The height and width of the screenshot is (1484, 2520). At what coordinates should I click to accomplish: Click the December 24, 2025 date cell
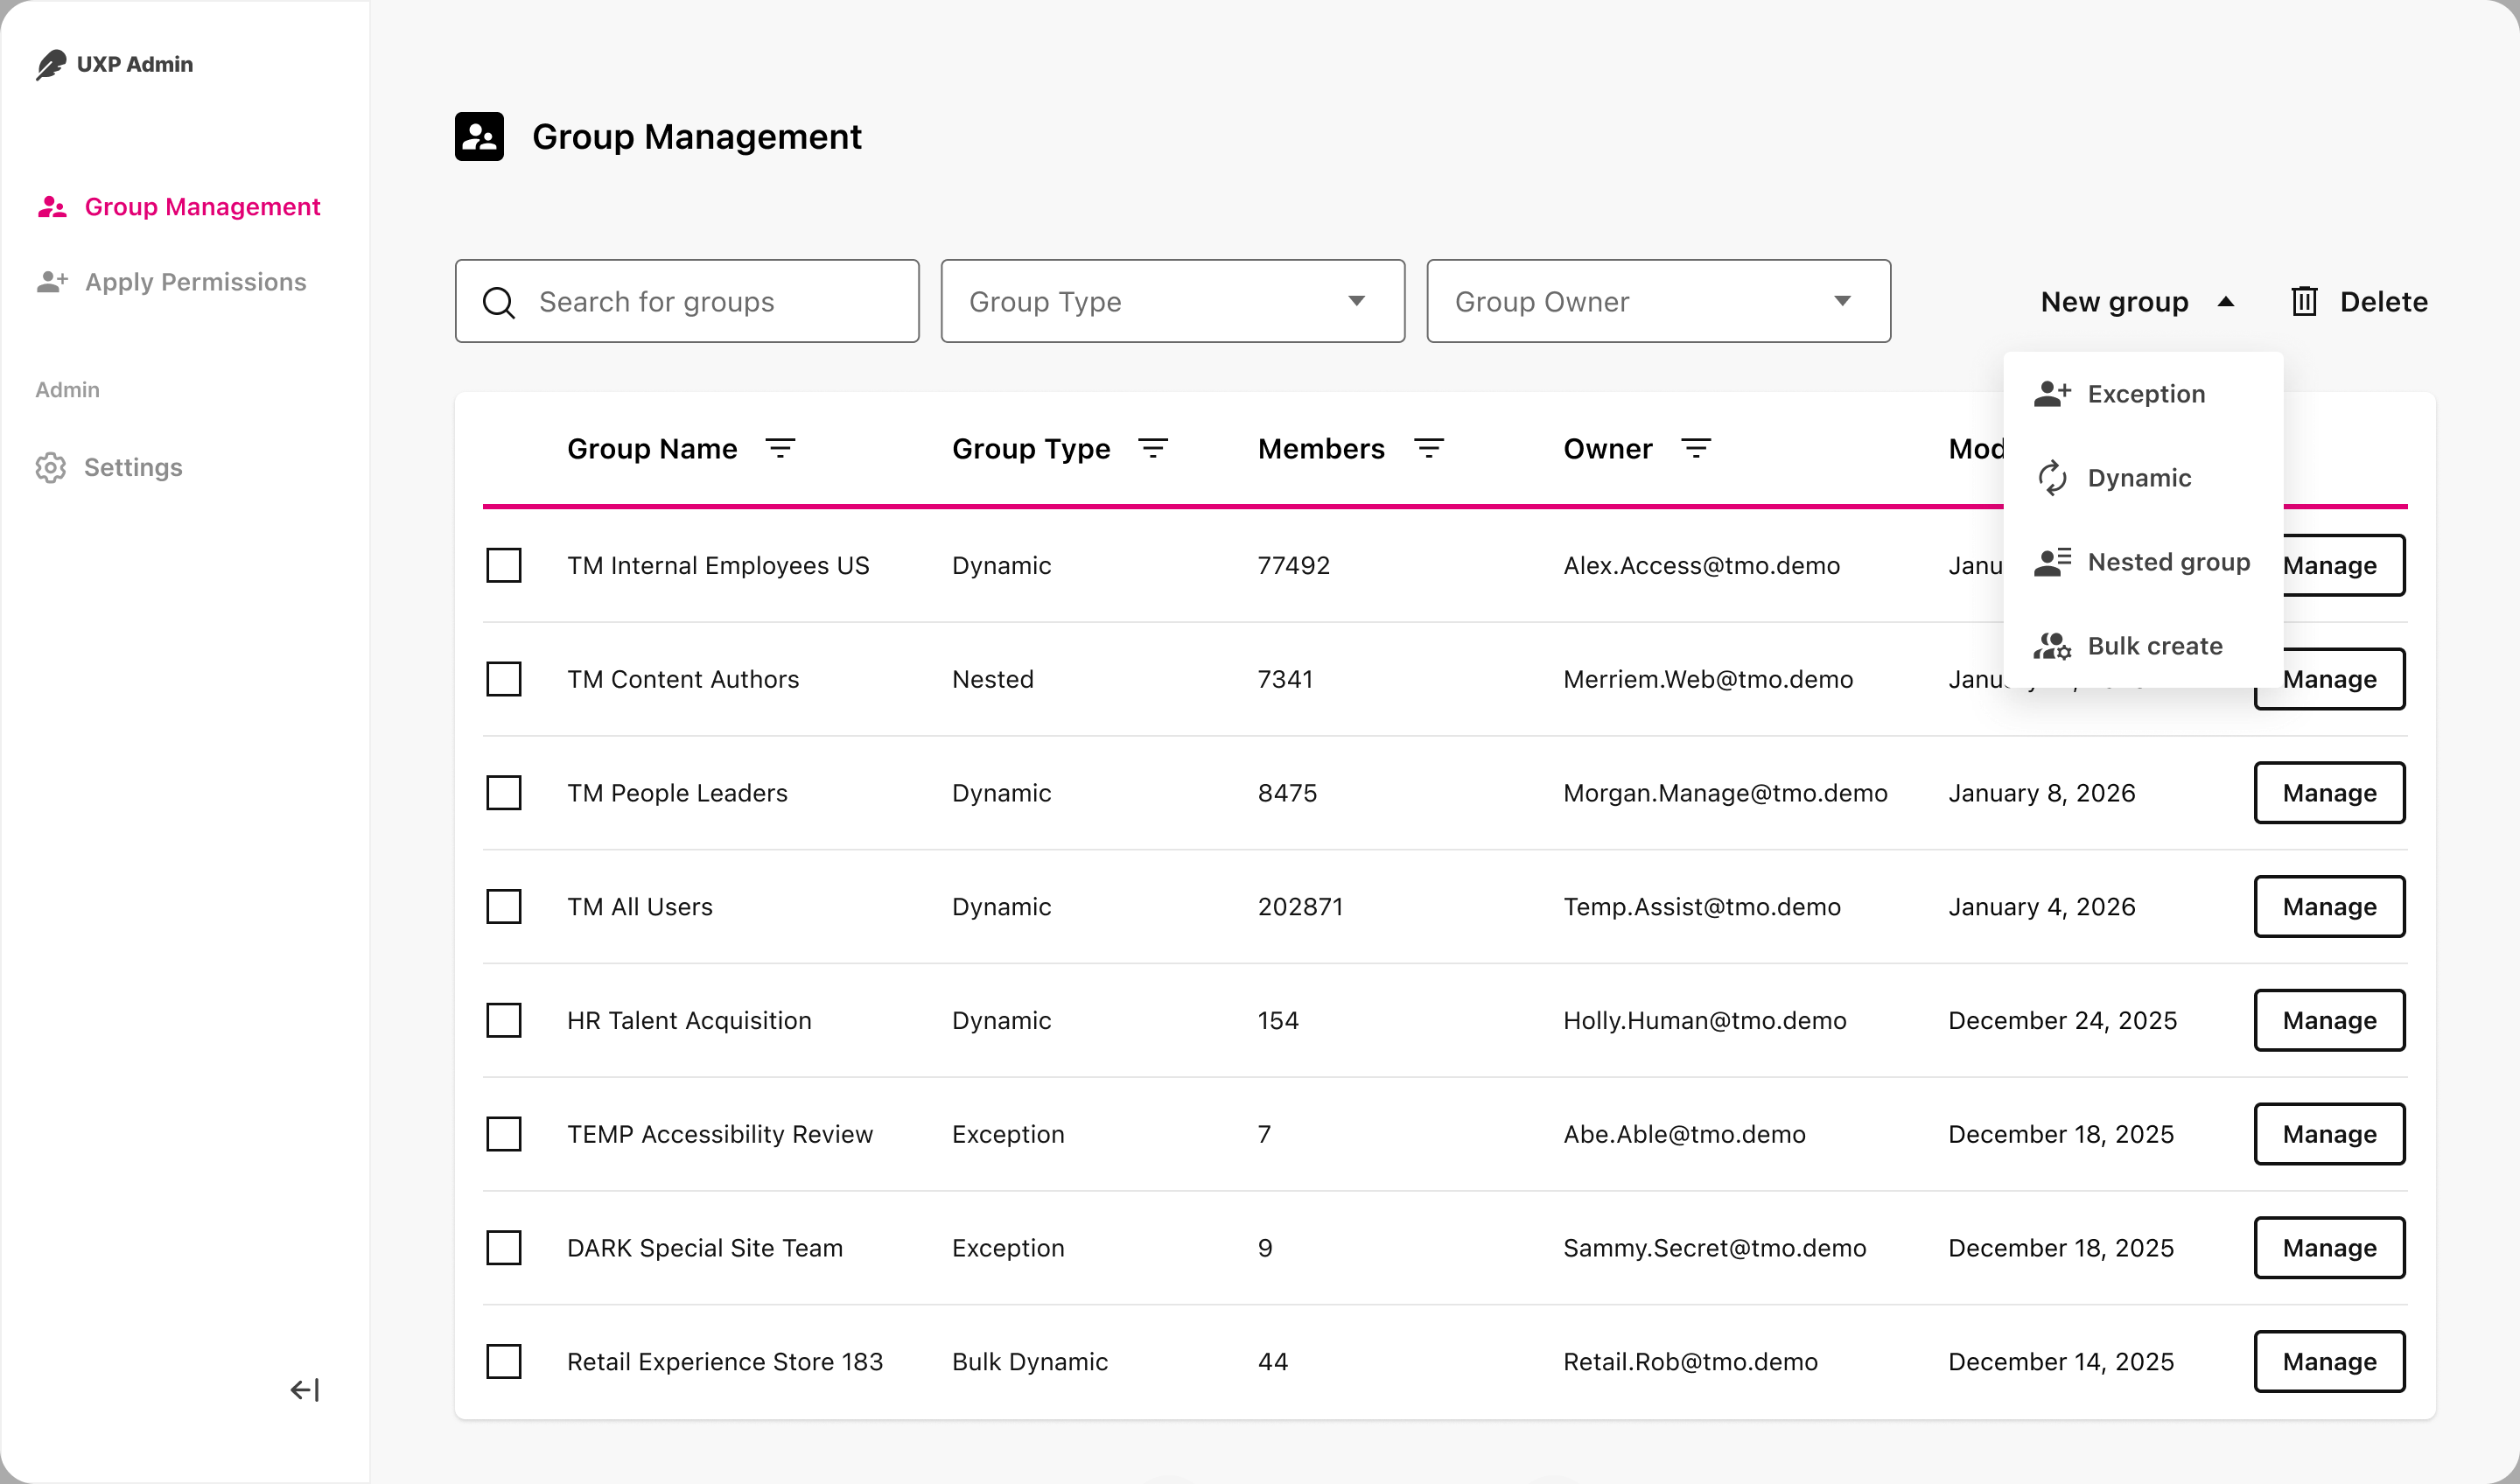pos(2062,1020)
